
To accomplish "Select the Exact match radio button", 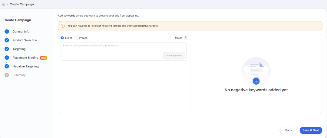I will point(62,38).
